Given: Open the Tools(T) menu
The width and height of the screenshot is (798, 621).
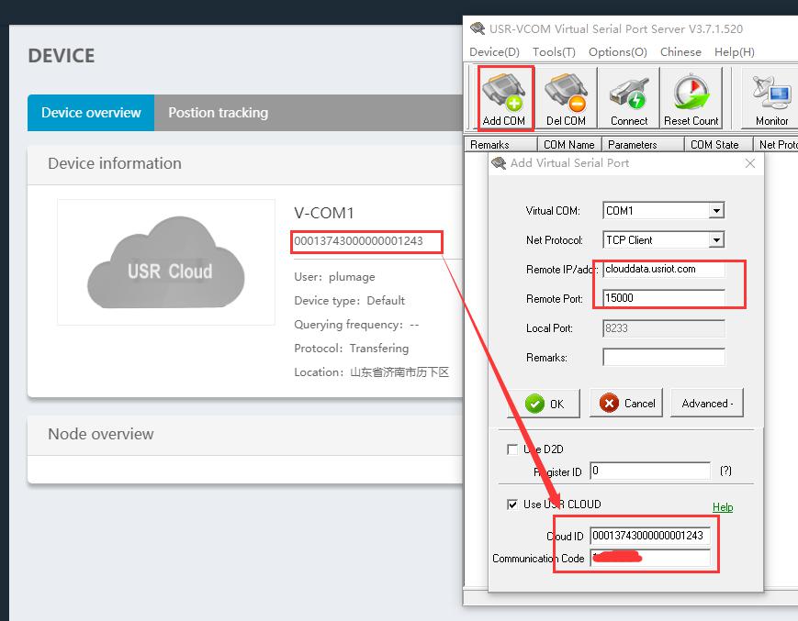Looking at the screenshot, I should coord(554,52).
